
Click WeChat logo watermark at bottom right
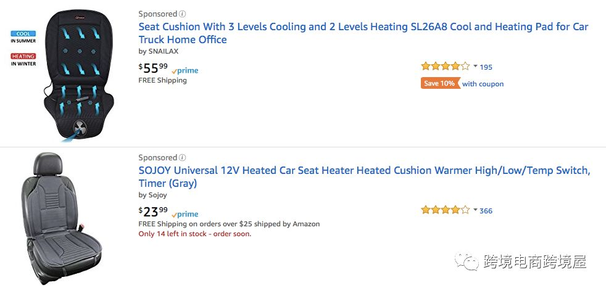point(467,261)
